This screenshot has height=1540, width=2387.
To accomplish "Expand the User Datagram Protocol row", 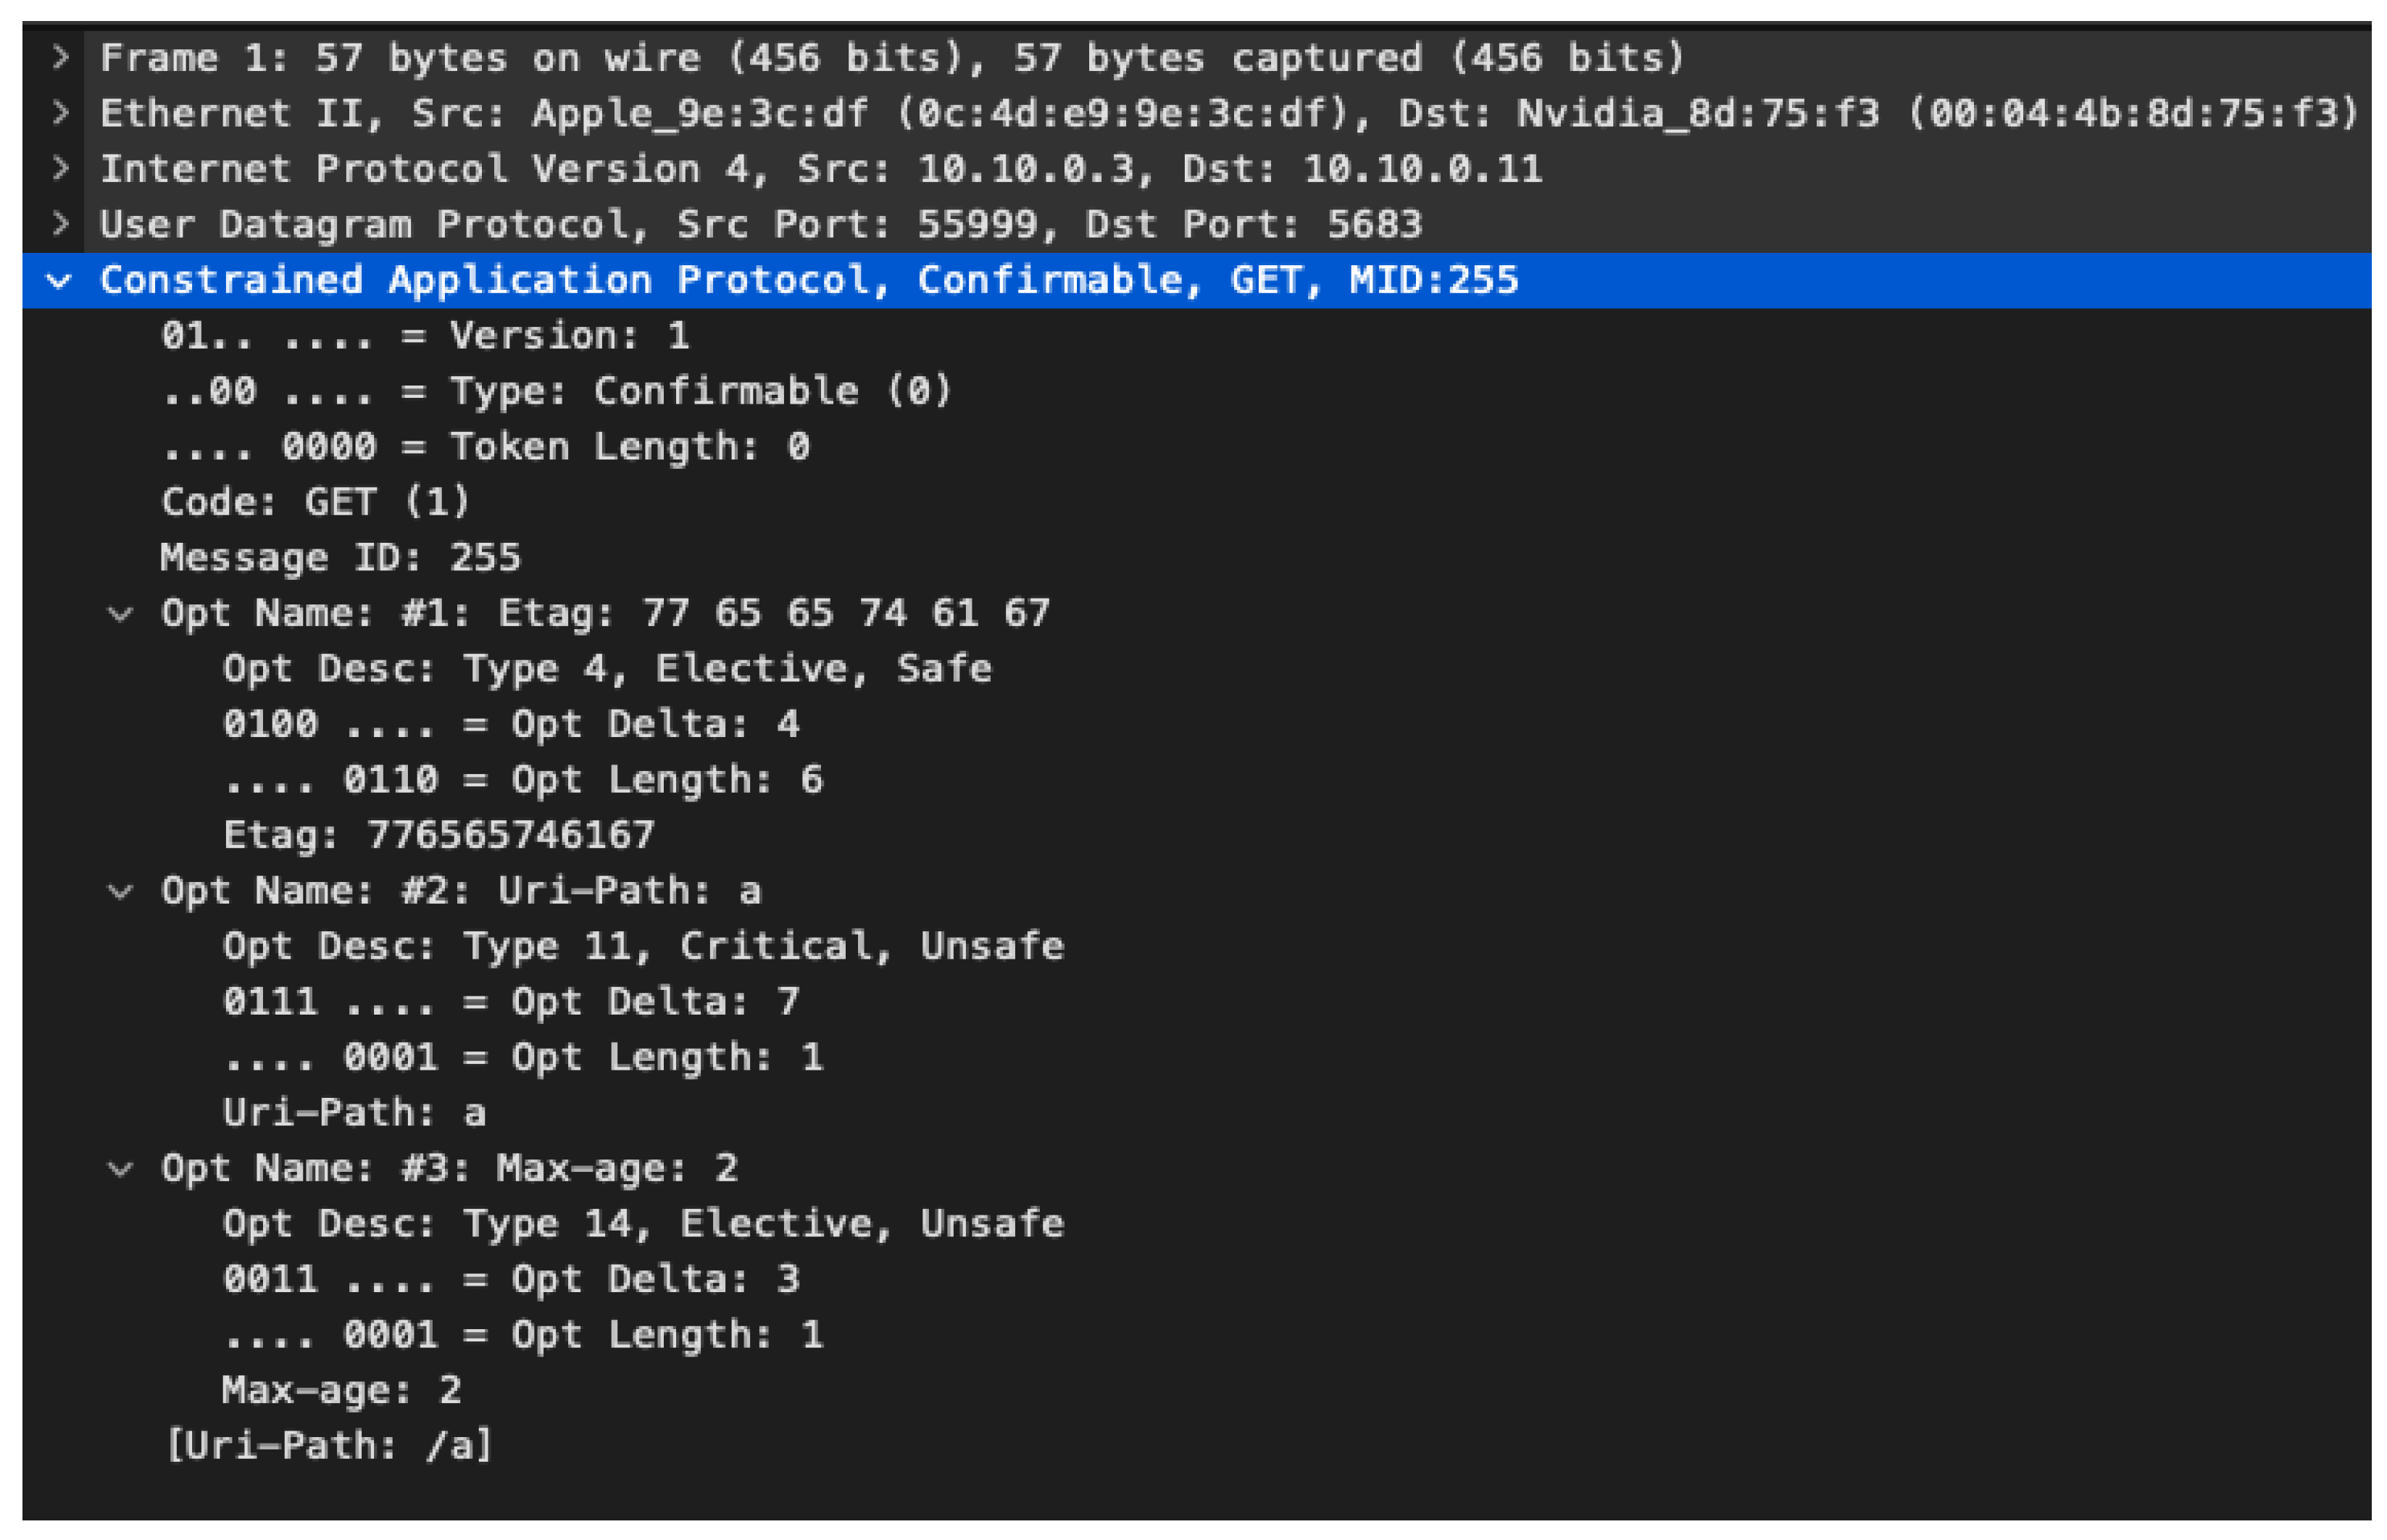I will click(60, 223).
